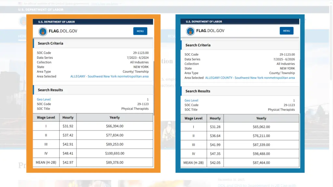Select the Hourly column header in the blue panel table
Viewport: 333px width, 187px height.
pyautogui.click(x=215, y=118)
